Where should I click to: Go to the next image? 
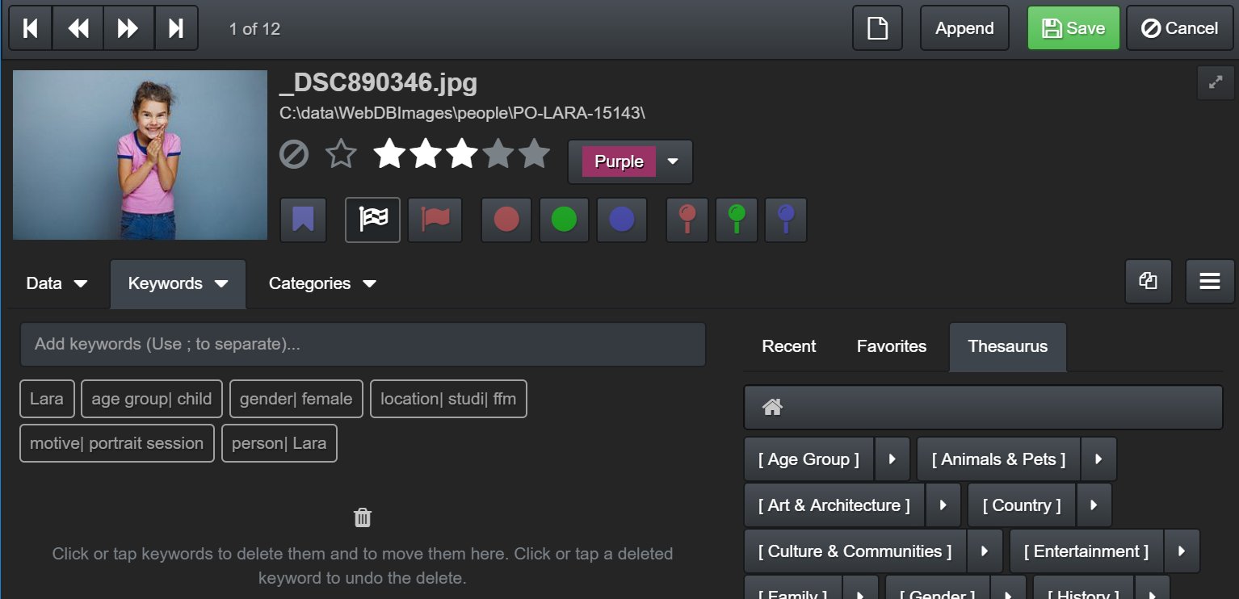click(128, 28)
